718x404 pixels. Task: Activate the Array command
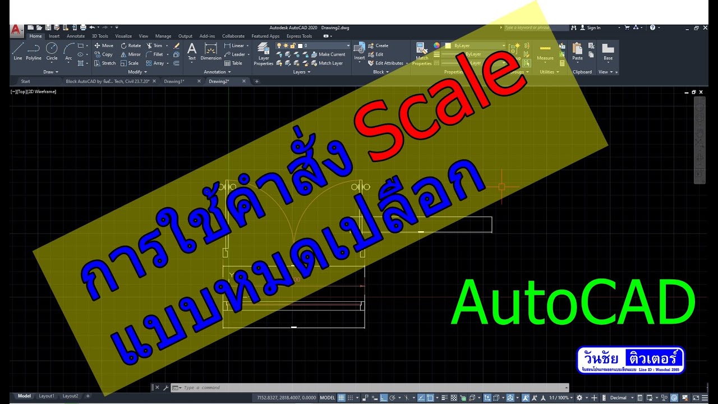[155, 63]
